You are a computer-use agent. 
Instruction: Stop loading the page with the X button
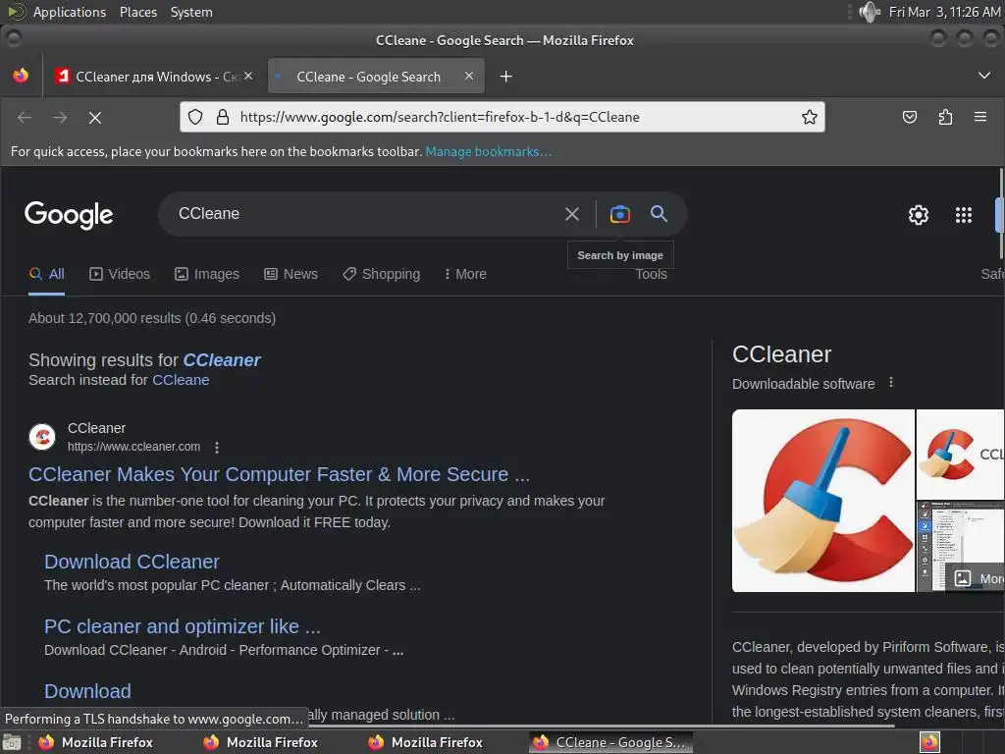click(95, 118)
